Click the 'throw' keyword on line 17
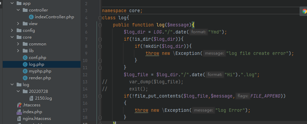The image size is (307, 124). (141, 110)
